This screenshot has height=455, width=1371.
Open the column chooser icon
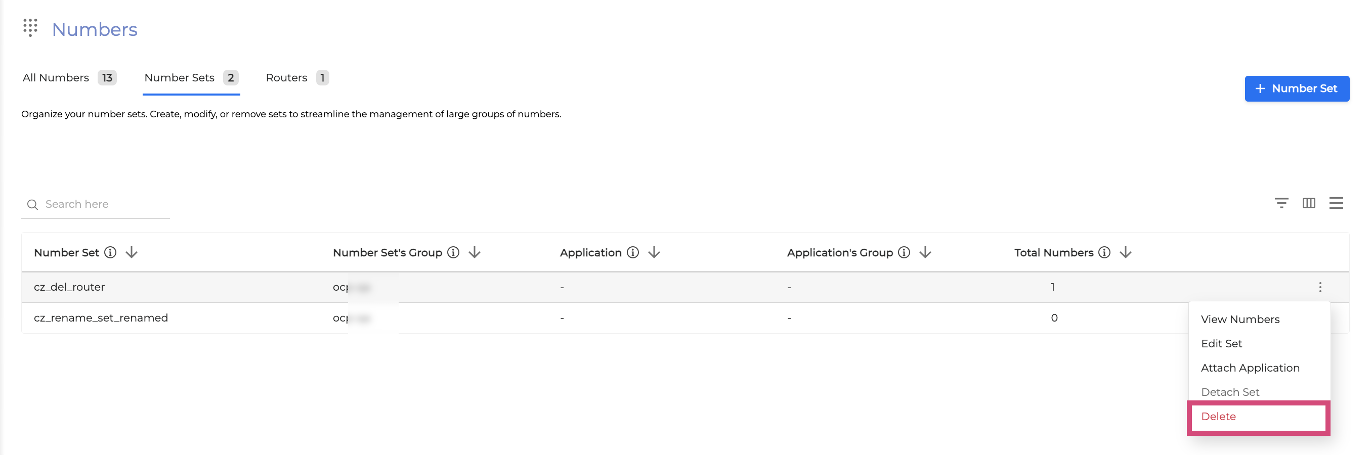click(x=1309, y=203)
